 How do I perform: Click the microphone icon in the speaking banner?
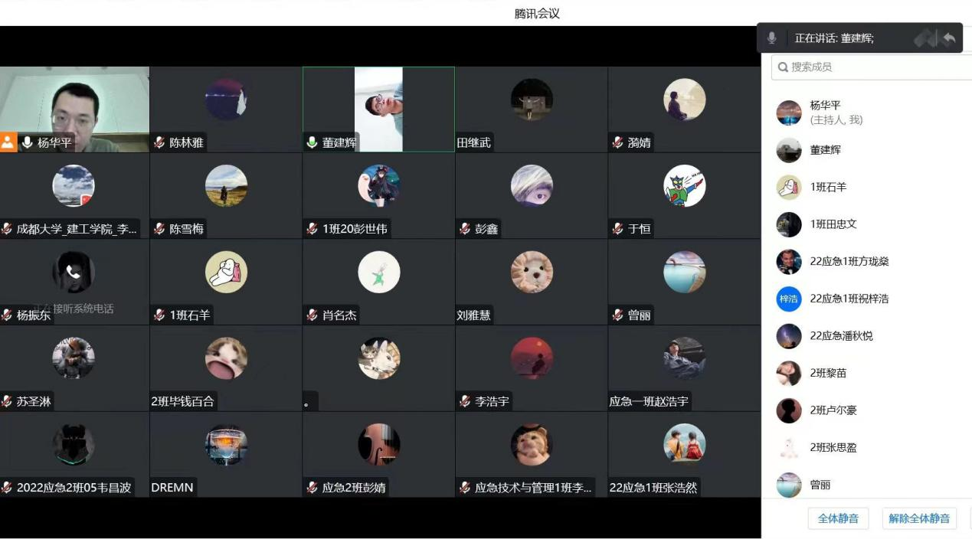coord(771,38)
